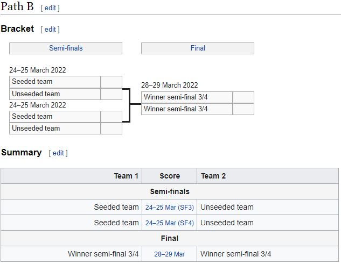Open the Final bracket header link
The width and height of the screenshot is (341, 264).
pos(198,48)
